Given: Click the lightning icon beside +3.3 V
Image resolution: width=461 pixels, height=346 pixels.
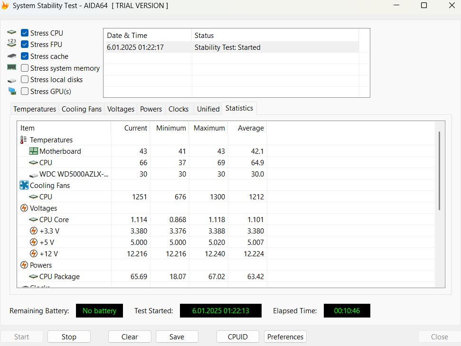Looking at the screenshot, I should coord(34,231).
